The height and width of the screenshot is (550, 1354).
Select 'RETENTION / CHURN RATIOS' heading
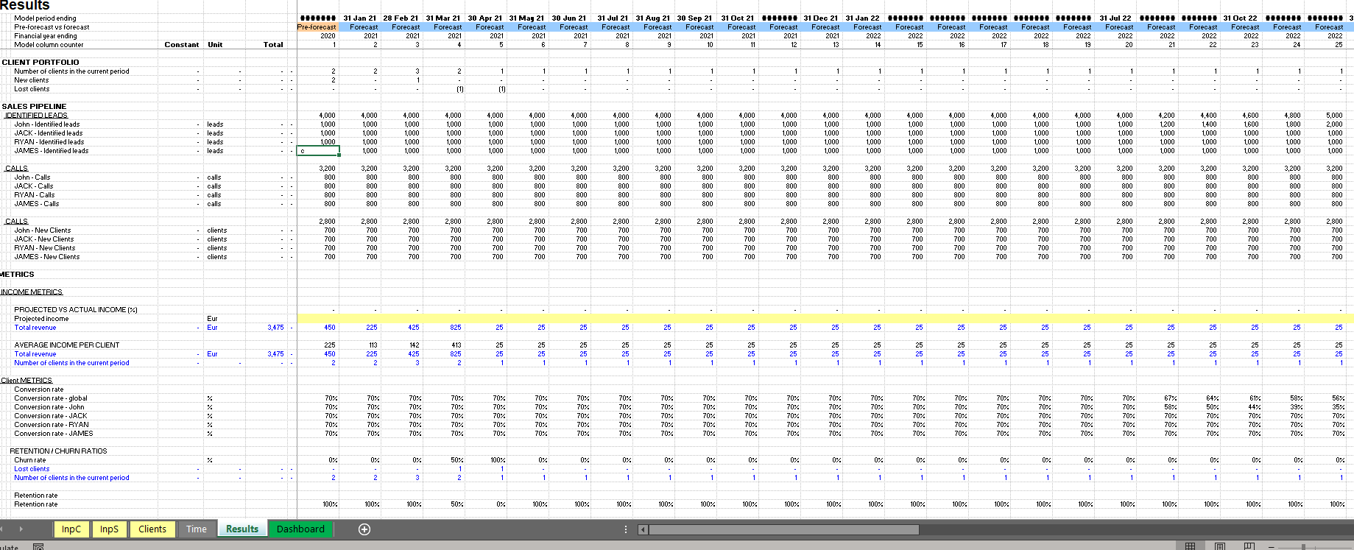(x=58, y=451)
